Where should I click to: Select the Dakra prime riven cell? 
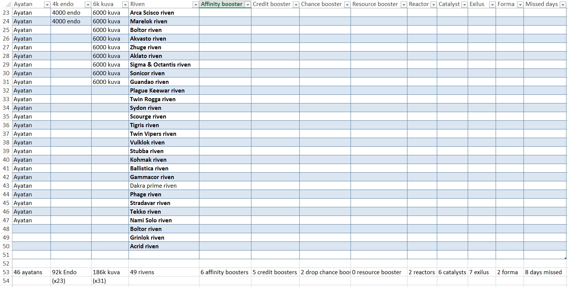tap(164, 185)
